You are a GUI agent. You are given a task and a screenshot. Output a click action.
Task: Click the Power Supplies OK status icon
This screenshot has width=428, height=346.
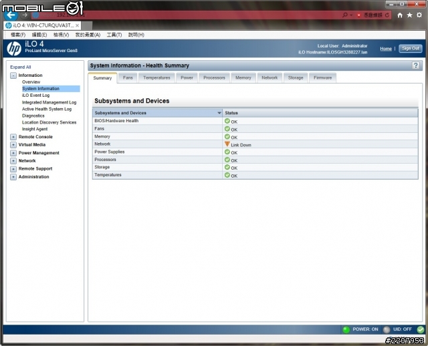227,152
